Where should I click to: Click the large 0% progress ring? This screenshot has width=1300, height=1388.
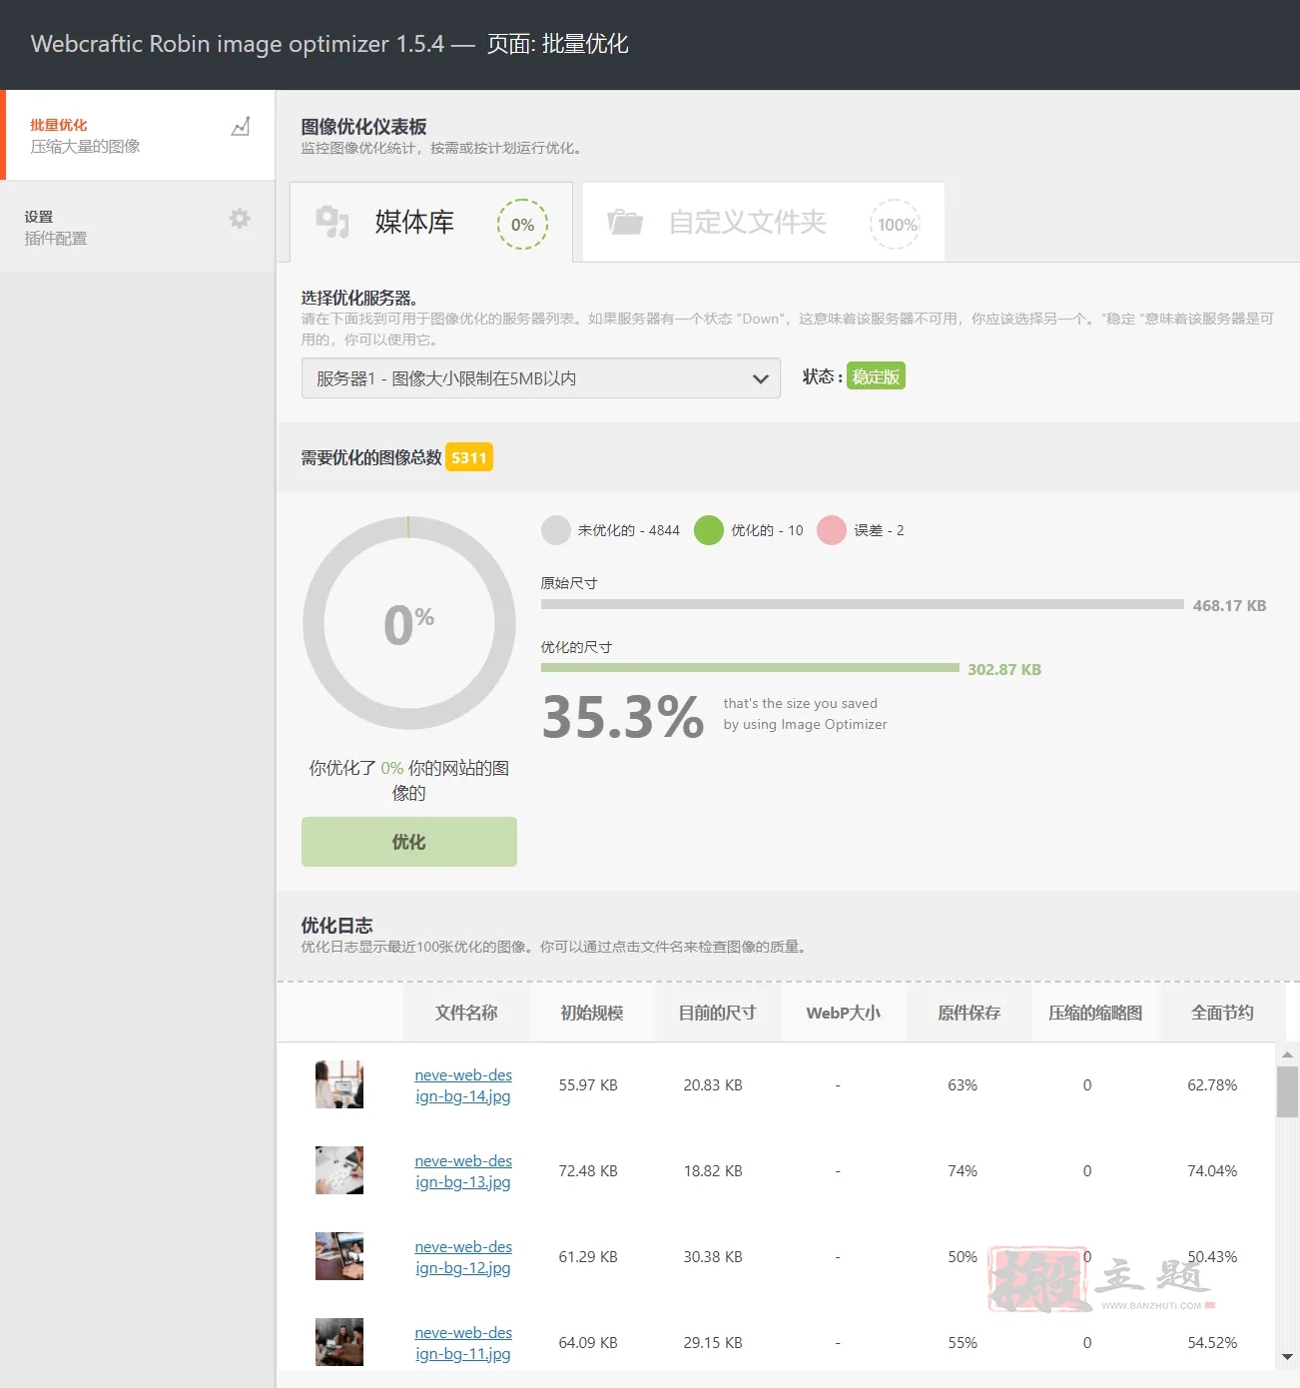pyautogui.click(x=409, y=623)
